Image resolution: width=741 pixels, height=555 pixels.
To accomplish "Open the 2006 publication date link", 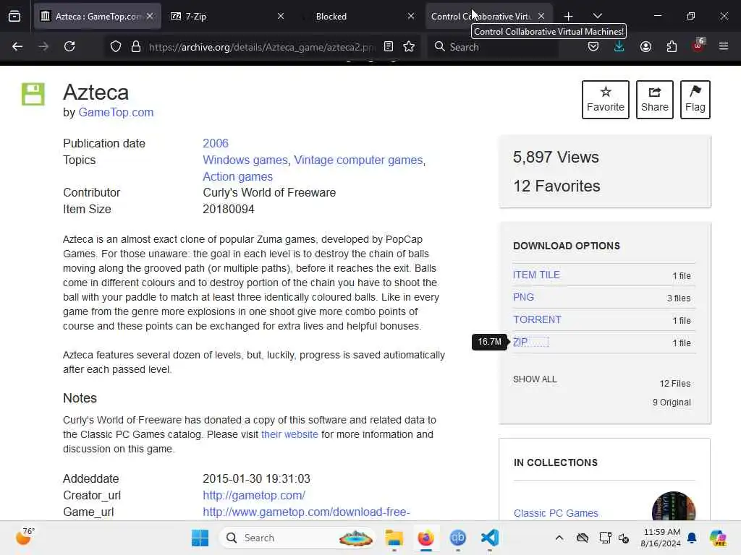I will pos(216,143).
